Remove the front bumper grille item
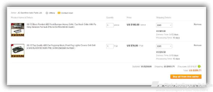Image resolution: width=213 pixels, height=92 pixels. 198,24
